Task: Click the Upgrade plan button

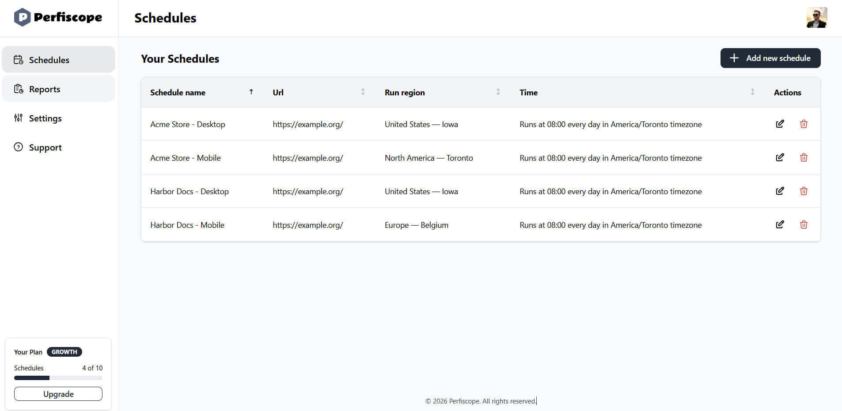Action: [58, 394]
